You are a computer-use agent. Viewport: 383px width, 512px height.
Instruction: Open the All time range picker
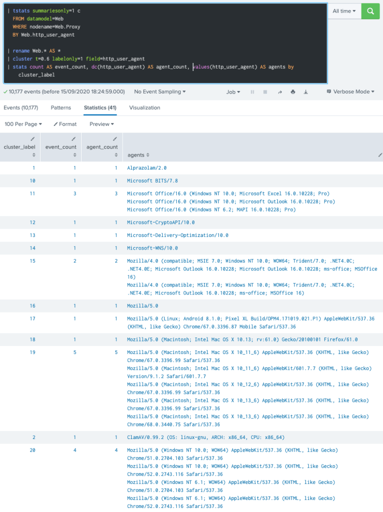pyautogui.click(x=345, y=11)
